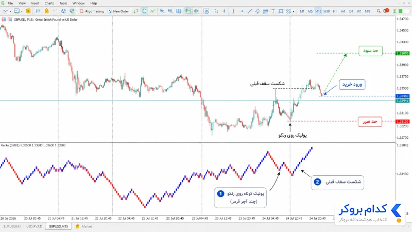Click the second icon beside GBPUSD title
This screenshot has width=412, height=232.
[10, 20]
